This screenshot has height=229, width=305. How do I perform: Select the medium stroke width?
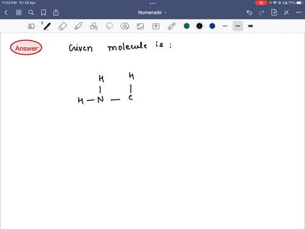click(238, 26)
